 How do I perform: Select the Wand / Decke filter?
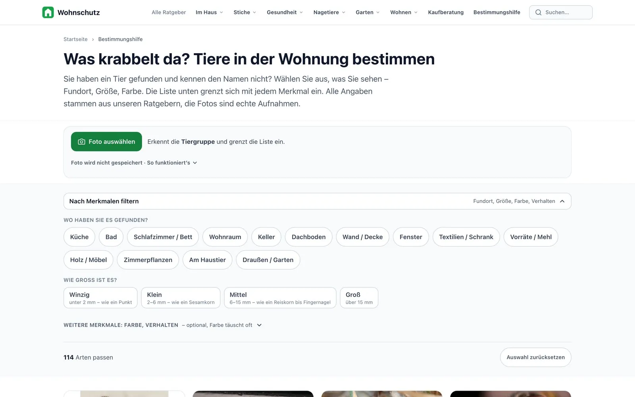363,237
